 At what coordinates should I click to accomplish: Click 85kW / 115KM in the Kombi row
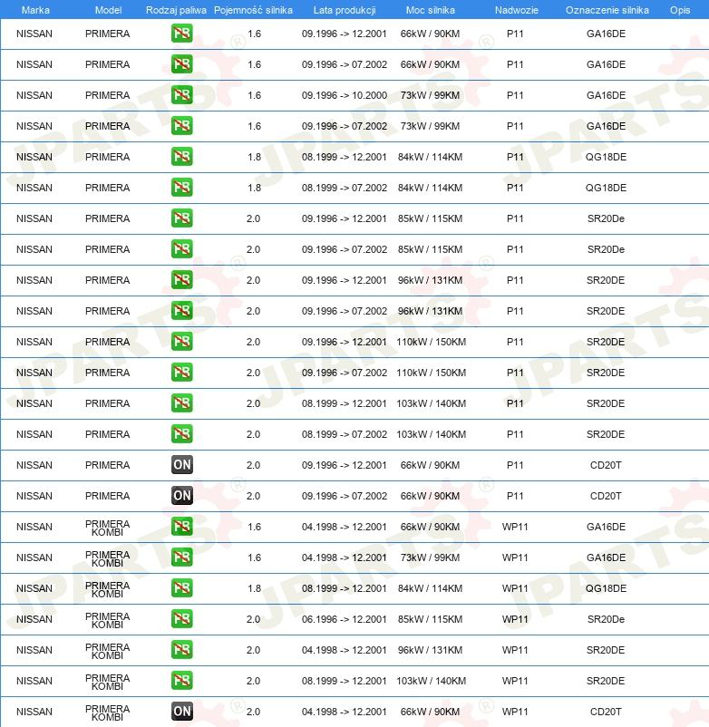coord(430,619)
